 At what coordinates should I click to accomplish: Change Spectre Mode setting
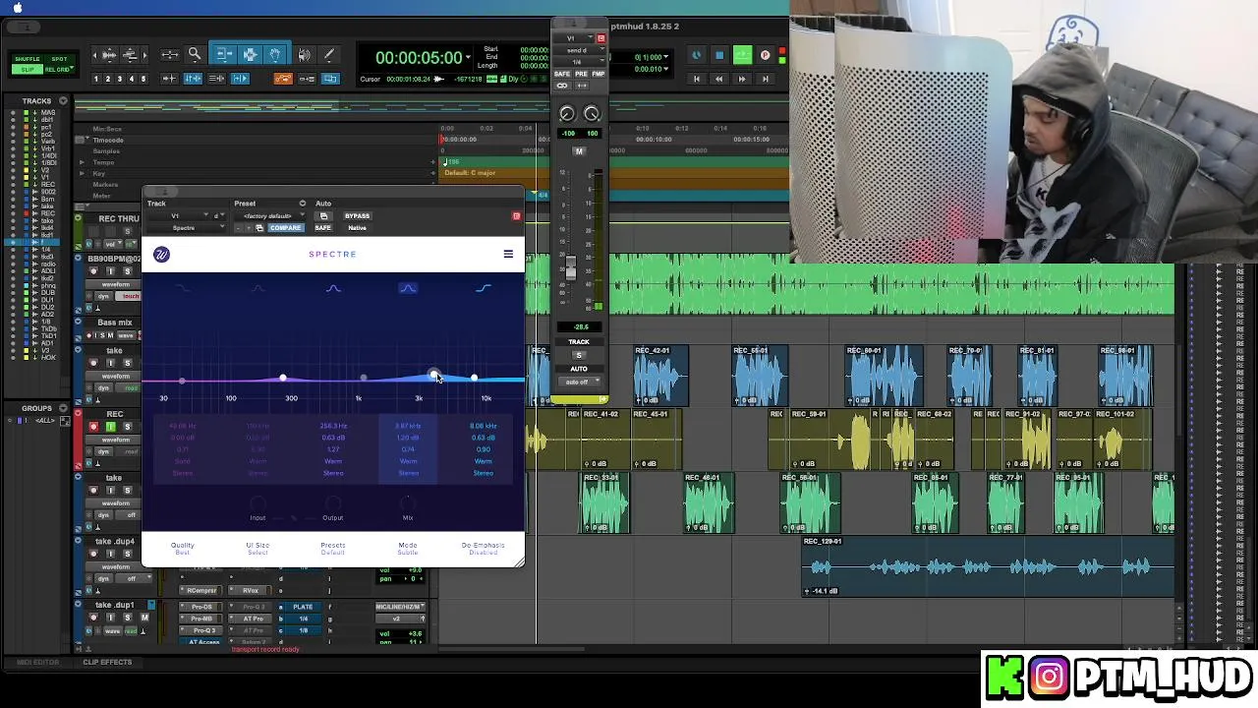(x=408, y=548)
